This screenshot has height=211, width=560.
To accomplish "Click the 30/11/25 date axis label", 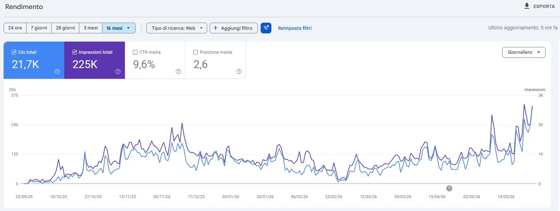I will [x=162, y=197].
